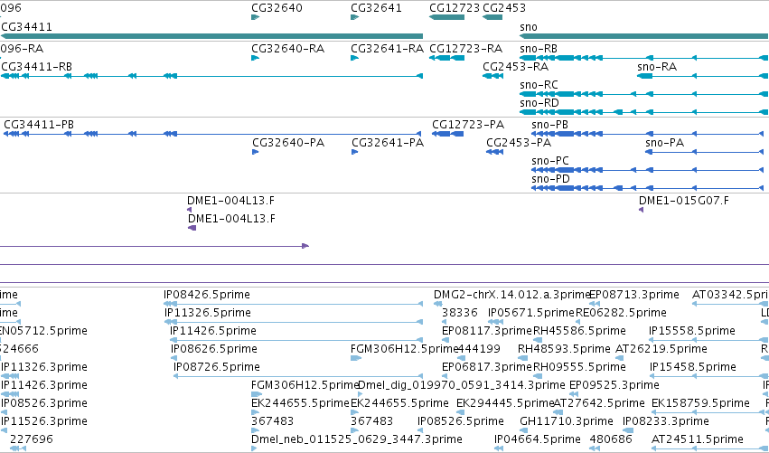
Task: Select EST IP11426.3prime
Action: pos(44,385)
